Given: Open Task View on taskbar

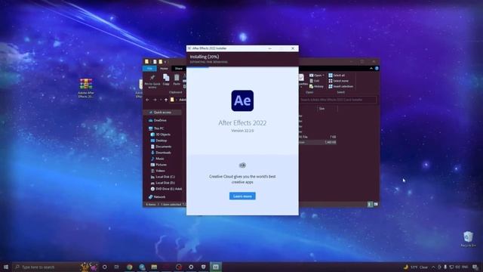Looking at the screenshot, I should pyautogui.click(x=117, y=267).
